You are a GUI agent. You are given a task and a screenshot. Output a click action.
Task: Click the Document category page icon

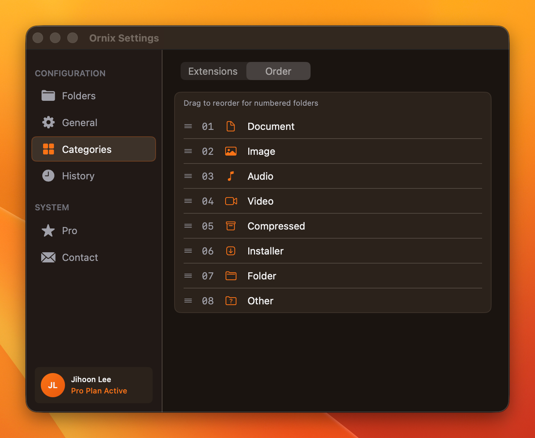pyautogui.click(x=230, y=126)
